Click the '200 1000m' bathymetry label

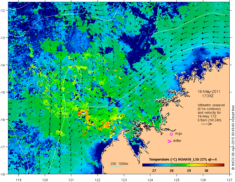119,164
